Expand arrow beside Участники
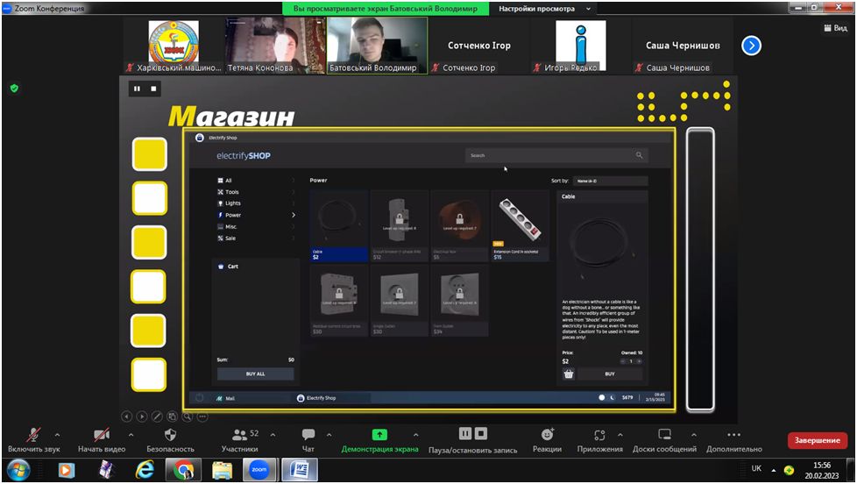 coord(273,435)
